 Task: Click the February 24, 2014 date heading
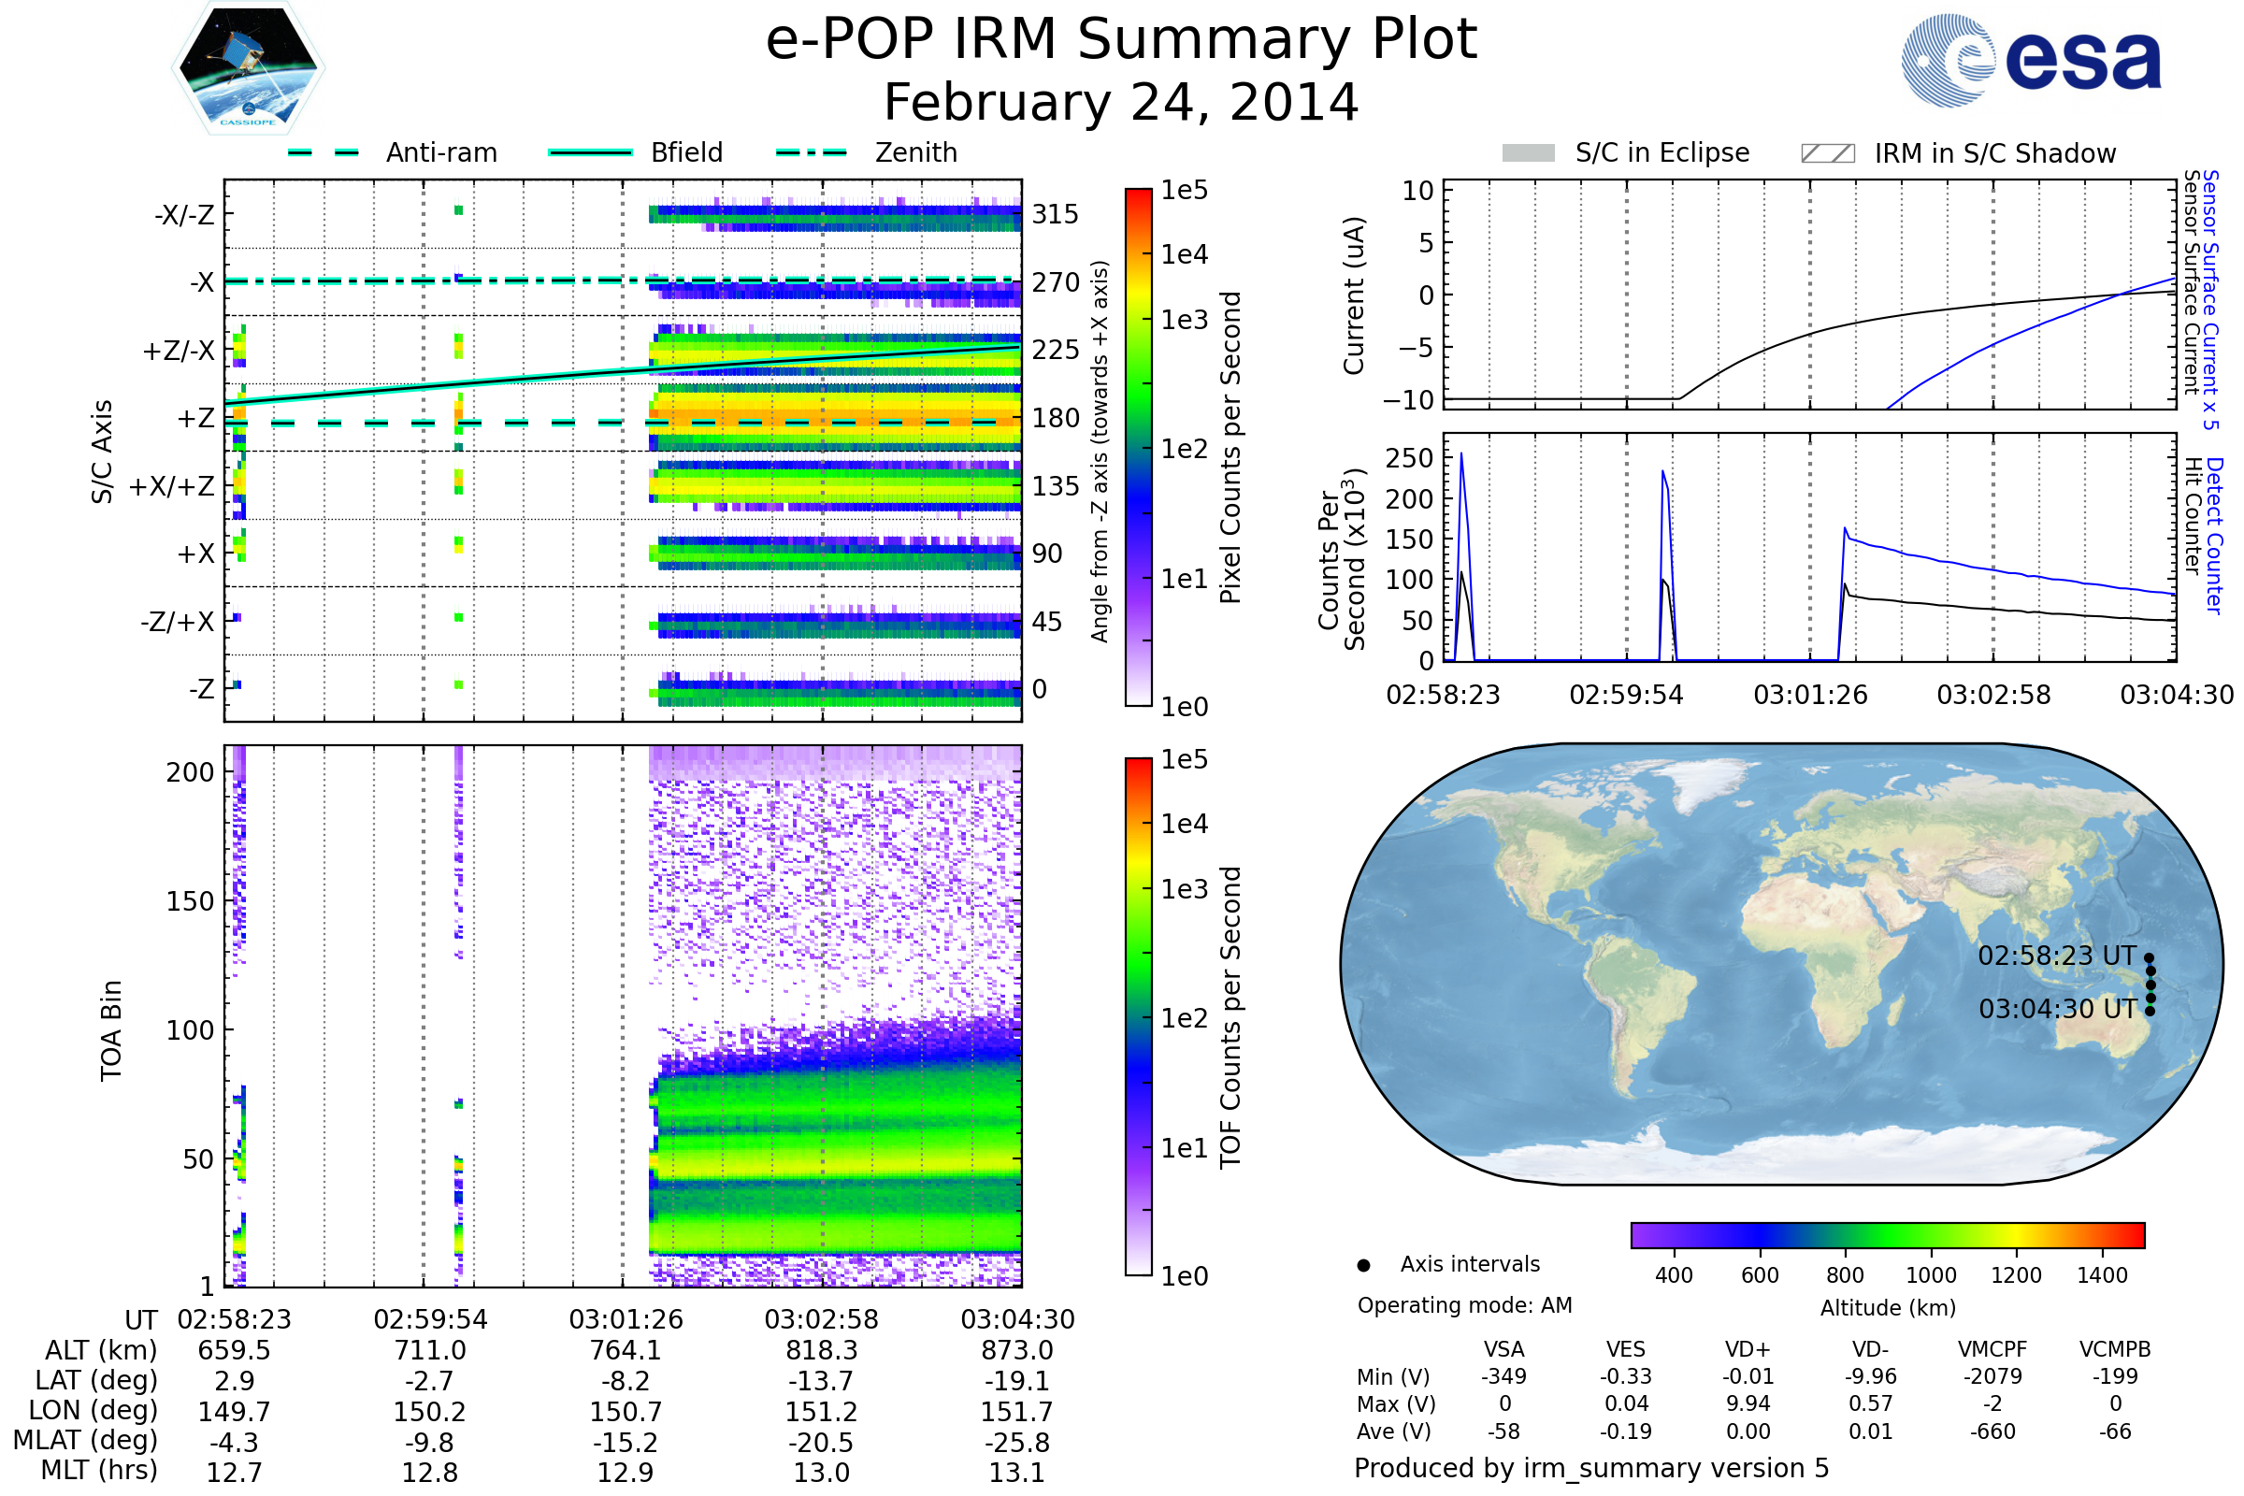click(x=1121, y=102)
